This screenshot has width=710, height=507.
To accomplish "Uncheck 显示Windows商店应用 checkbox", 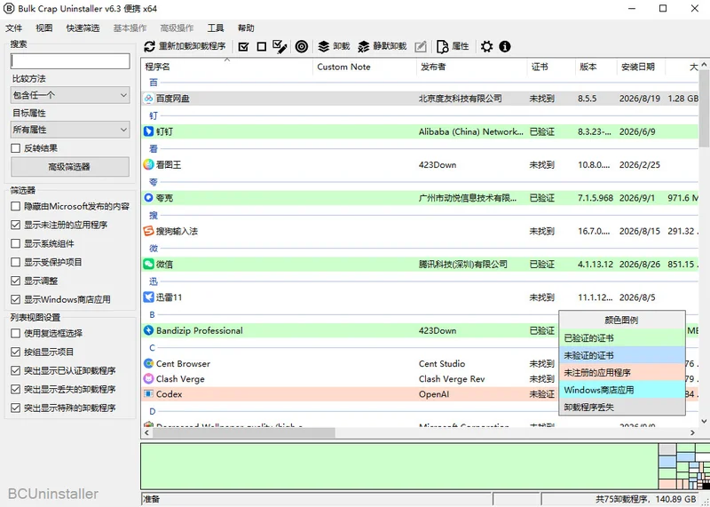I will click(x=15, y=299).
